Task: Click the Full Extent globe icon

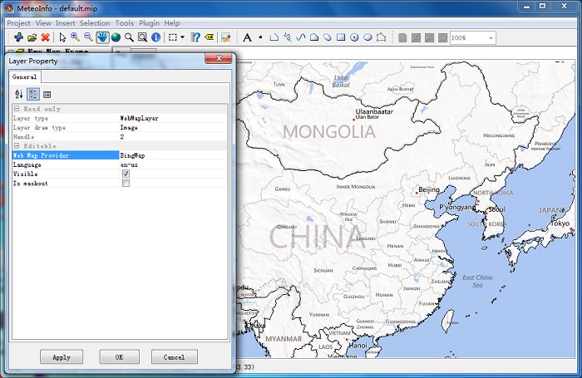Action: click(116, 37)
